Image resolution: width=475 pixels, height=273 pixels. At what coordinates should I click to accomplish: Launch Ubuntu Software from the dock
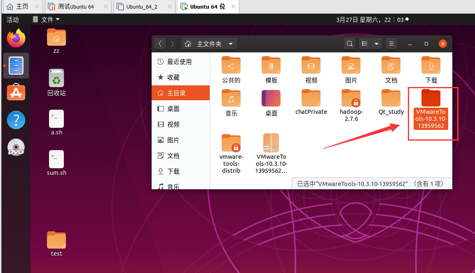click(16, 92)
